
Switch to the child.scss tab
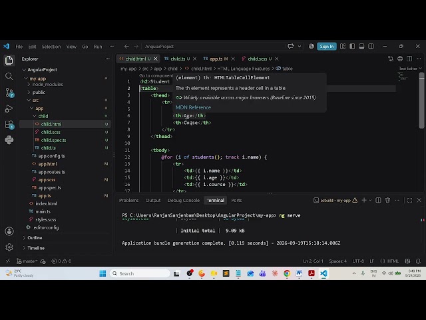tap(257, 59)
